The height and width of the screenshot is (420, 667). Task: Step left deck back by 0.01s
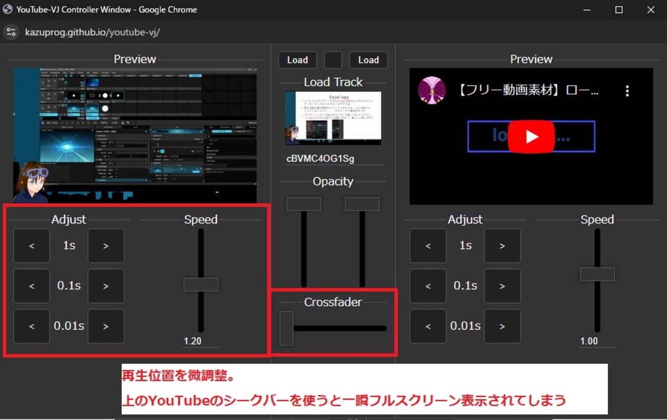pyautogui.click(x=31, y=326)
